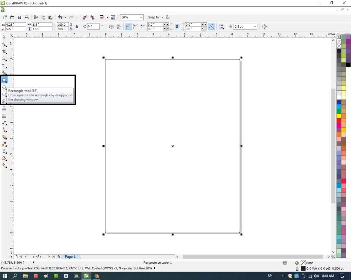
Task: Select the Pick tool arrow
Action: click(x=4, y=37)
